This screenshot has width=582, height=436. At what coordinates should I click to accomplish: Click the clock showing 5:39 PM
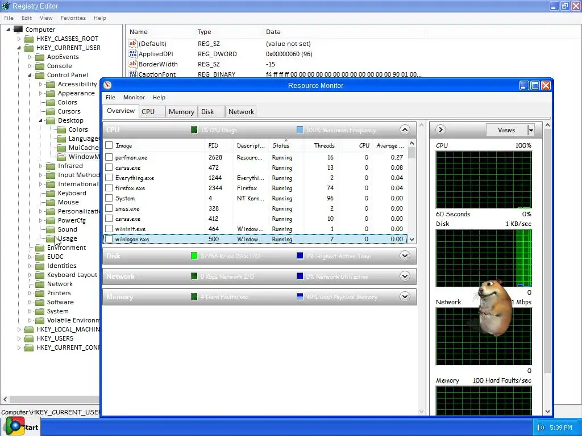(561, 427)
